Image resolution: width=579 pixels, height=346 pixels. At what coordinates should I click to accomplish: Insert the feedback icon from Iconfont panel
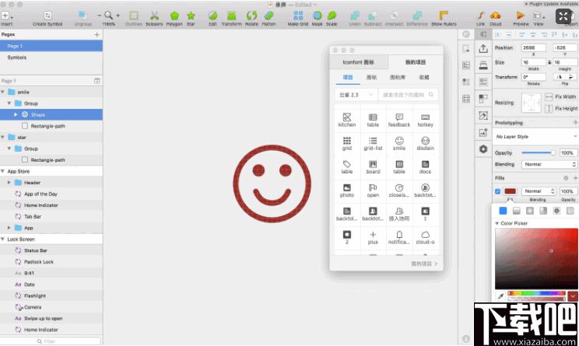tap(399, 120)
